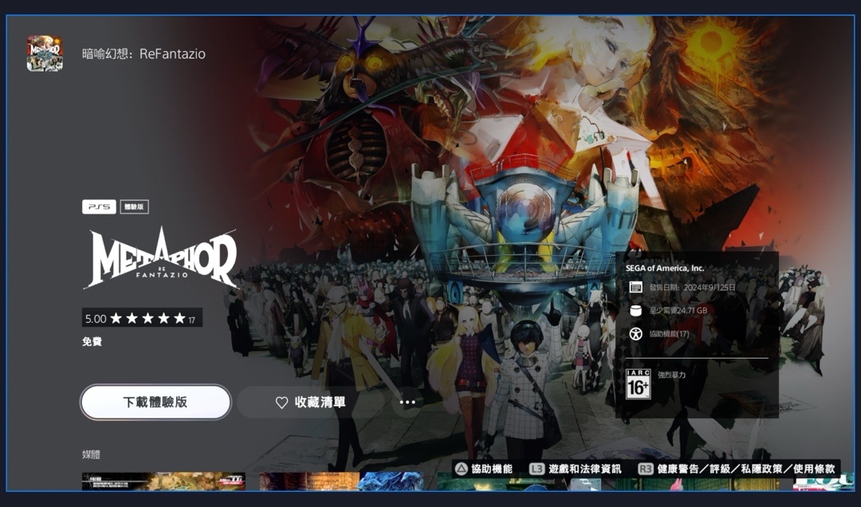Click the accessibility figure icon

(x=635, y=333)
